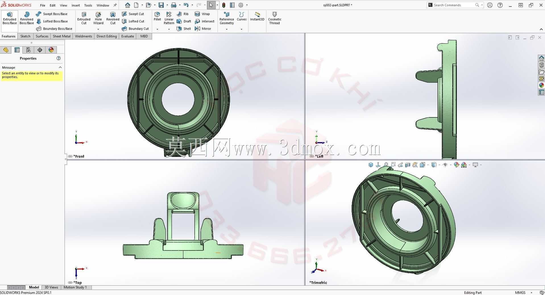Activate the Intersect feature
This screenshot has height=295, width=545.
(205, 21)
